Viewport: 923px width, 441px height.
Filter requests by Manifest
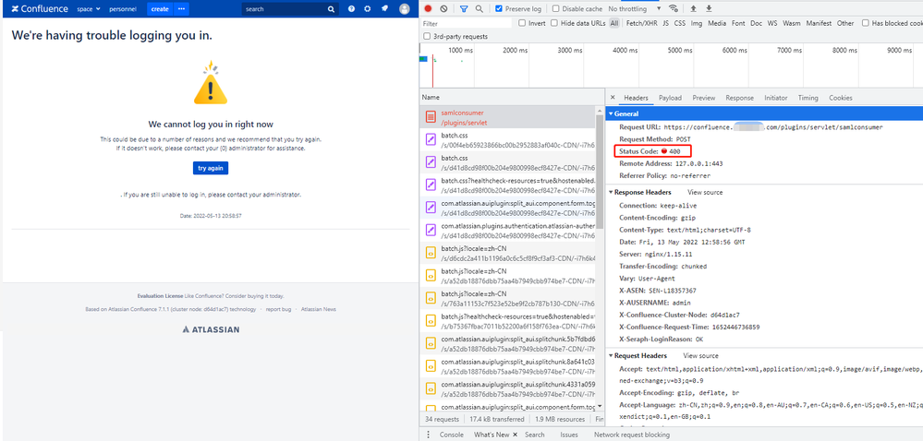point(819,23)
